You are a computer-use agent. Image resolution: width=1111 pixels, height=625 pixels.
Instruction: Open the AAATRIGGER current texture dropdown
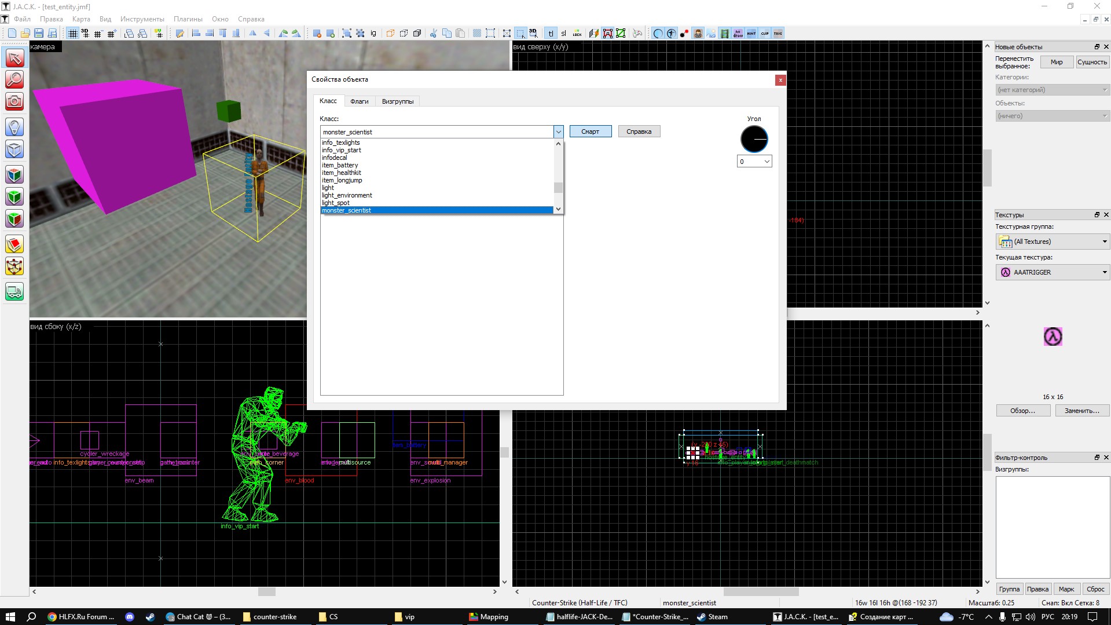point(1104,272)
